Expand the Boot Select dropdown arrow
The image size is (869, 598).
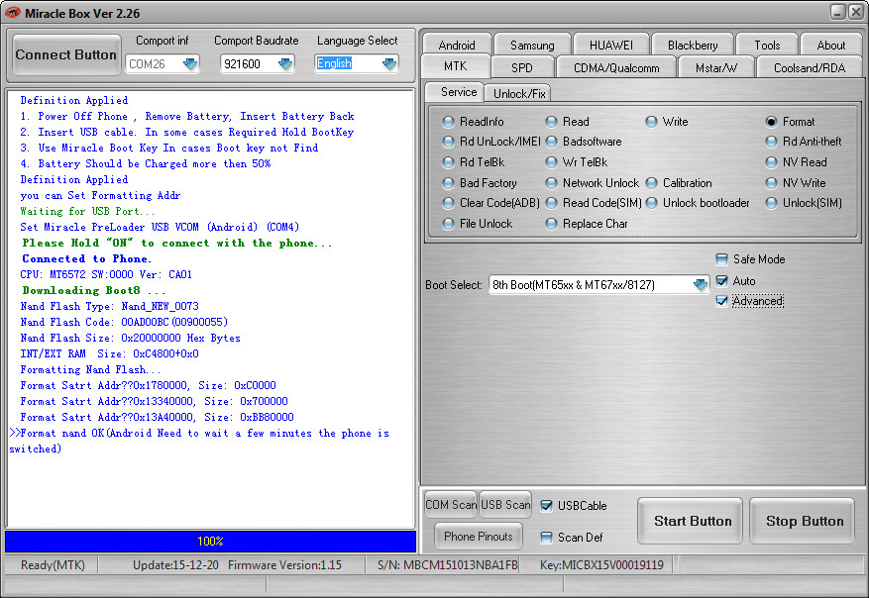pos(700,284)
